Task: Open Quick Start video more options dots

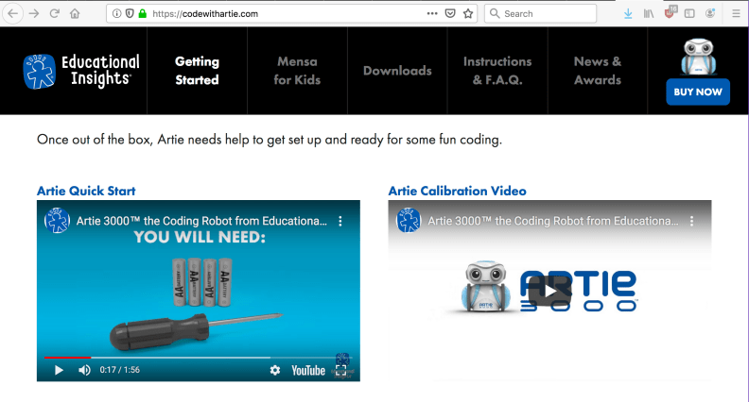Action: point(340,221)
